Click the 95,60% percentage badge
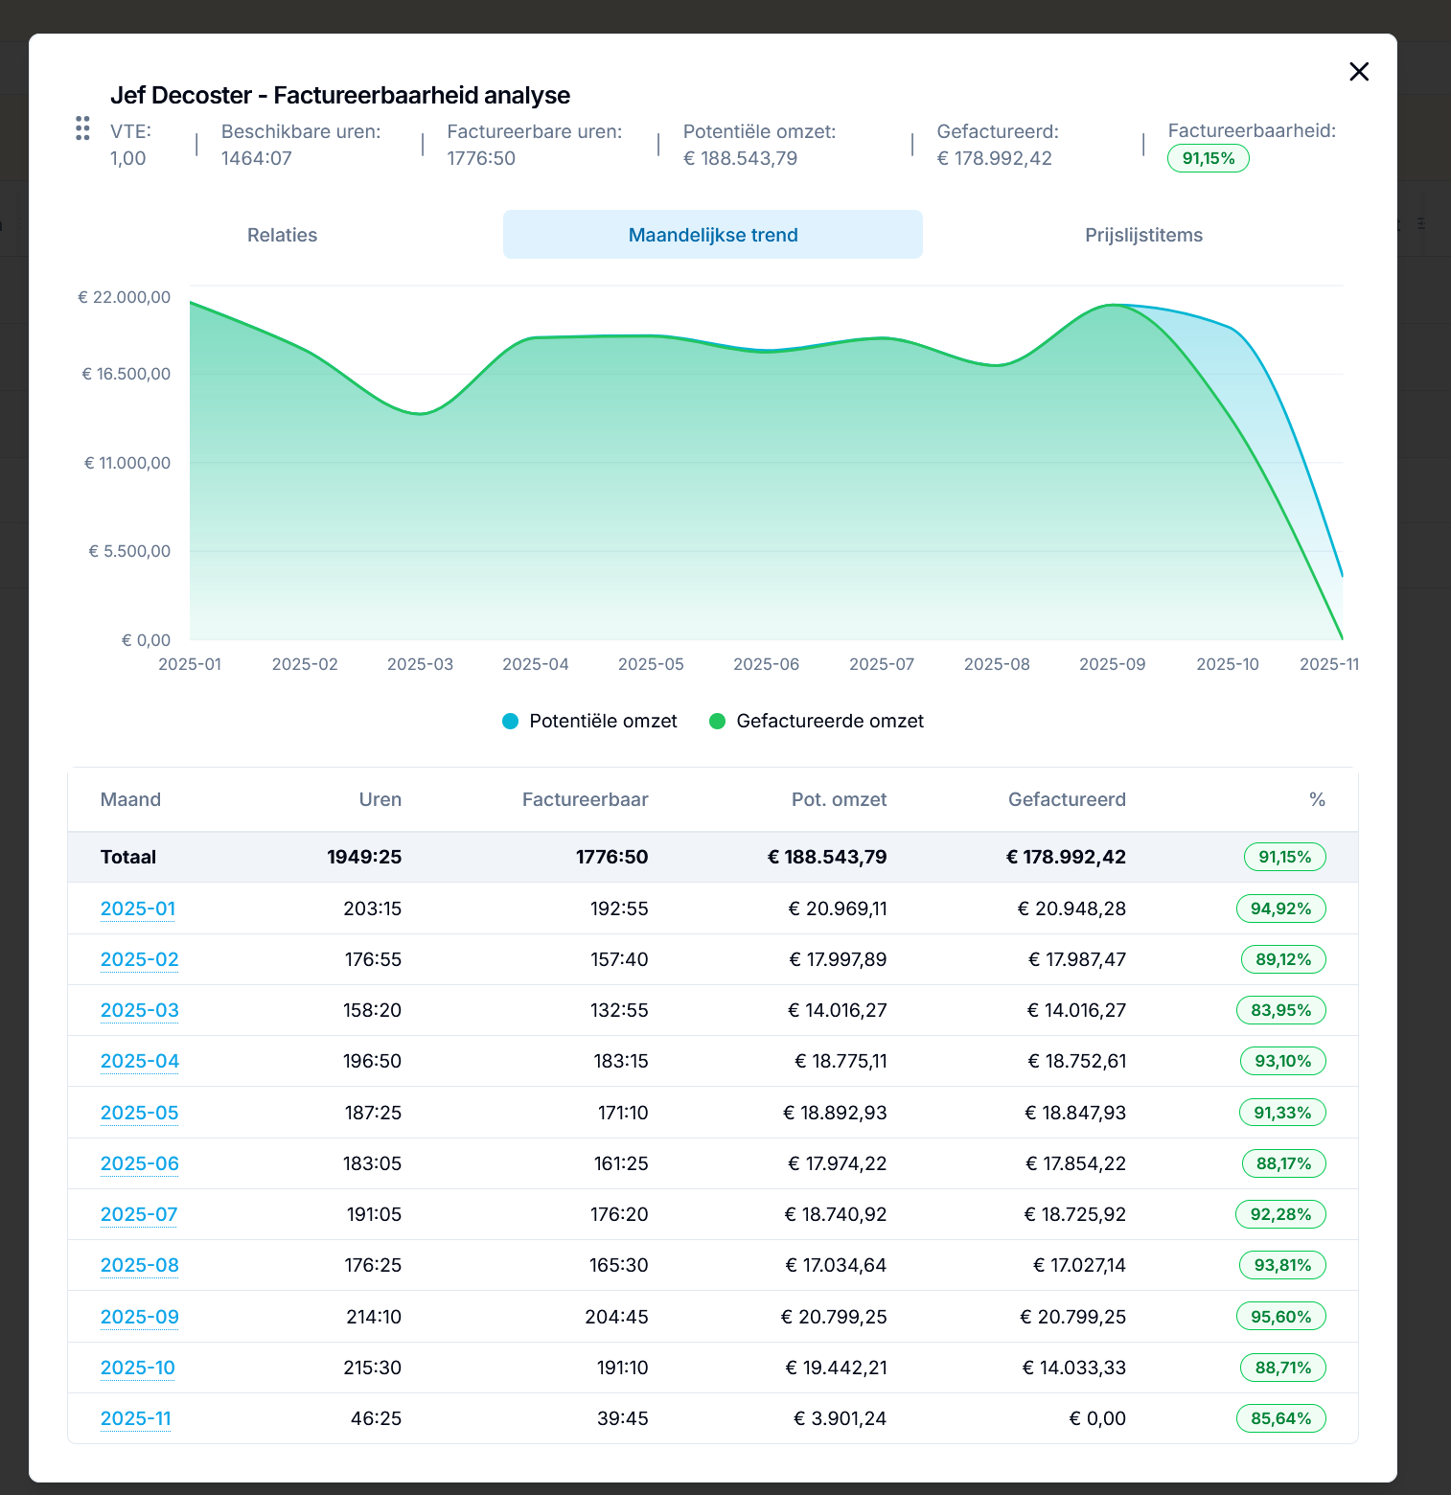This screenshot has height=1495, width=1451. [1281, 1317]
